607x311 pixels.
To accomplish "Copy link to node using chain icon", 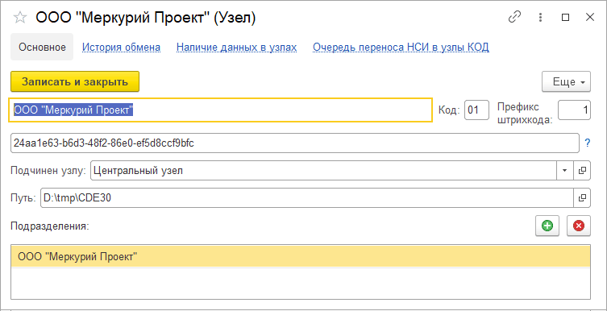I will click(514, 18).
